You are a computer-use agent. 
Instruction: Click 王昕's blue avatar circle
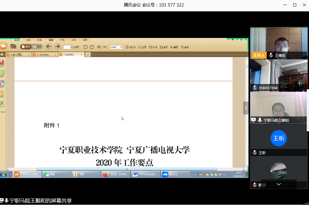pos(279,138)
